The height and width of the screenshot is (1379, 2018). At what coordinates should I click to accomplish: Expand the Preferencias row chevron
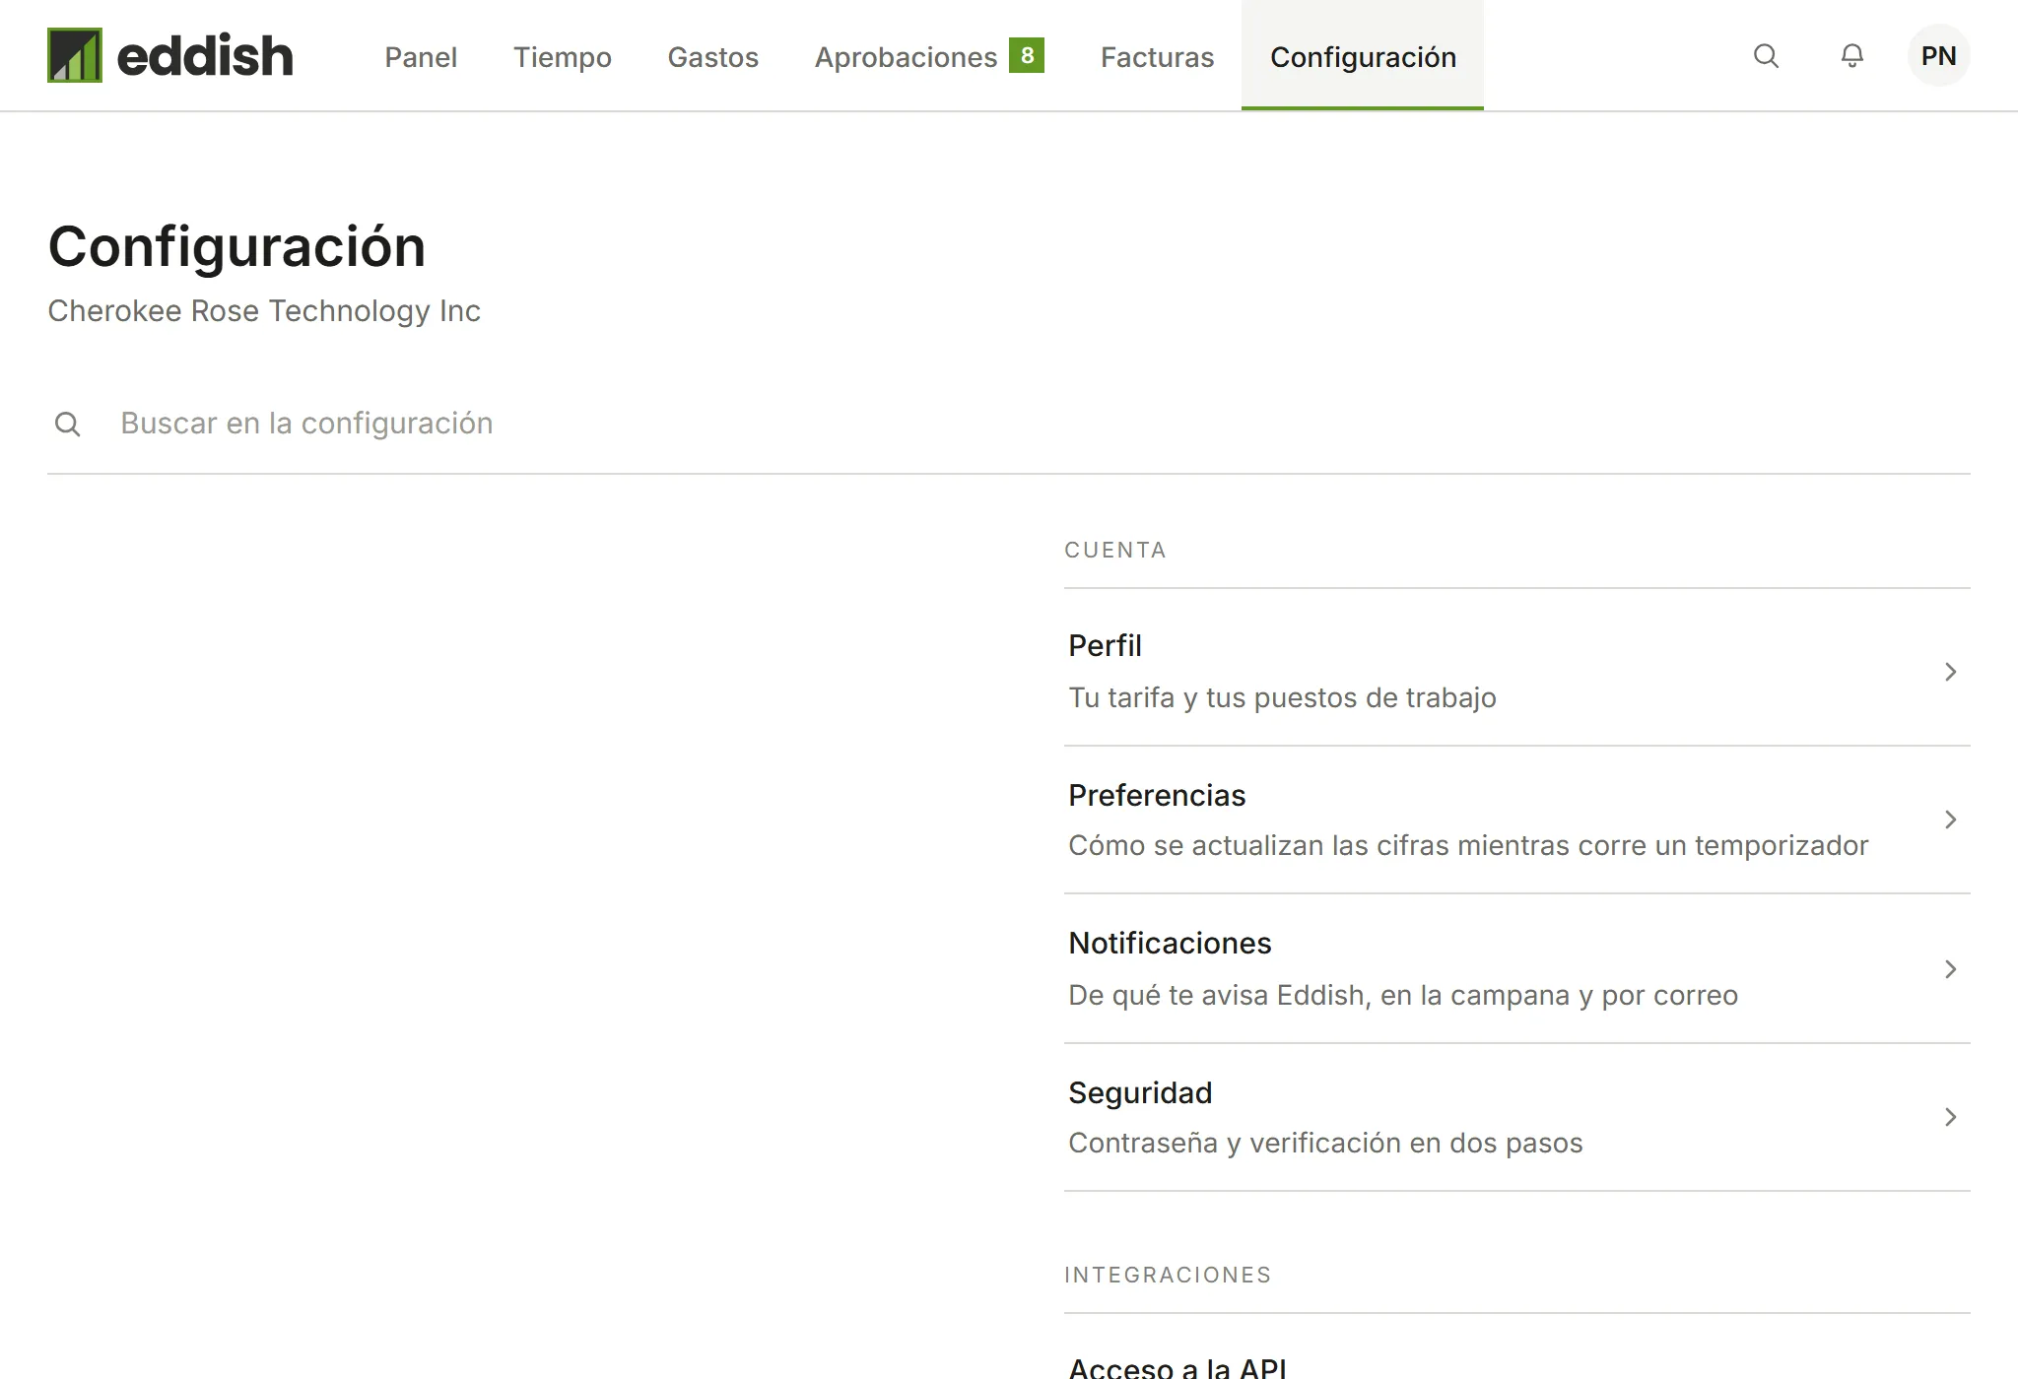tap(1950, 820)
